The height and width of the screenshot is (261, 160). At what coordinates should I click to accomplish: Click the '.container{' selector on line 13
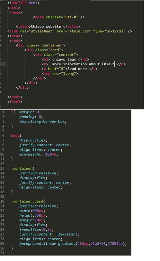[x=23, y=169]
